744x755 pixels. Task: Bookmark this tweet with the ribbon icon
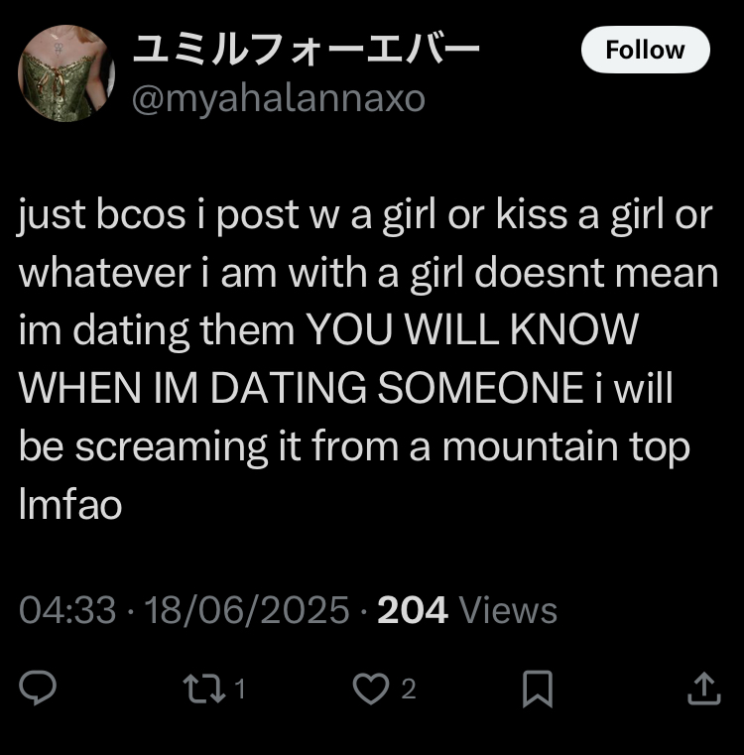click(538, 689)
